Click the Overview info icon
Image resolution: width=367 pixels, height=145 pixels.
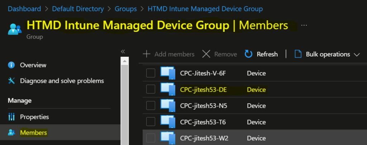pyautogui.click(x=11, y=65)
